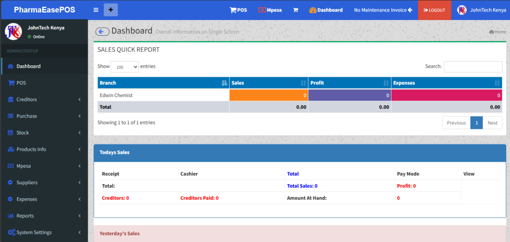Open the shopping cart icon in top bar
510x242 pixels.
pyautogui.click(x=295, y=10)
